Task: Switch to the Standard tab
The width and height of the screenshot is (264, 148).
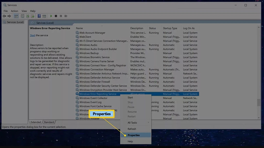Action: point(49,122)
